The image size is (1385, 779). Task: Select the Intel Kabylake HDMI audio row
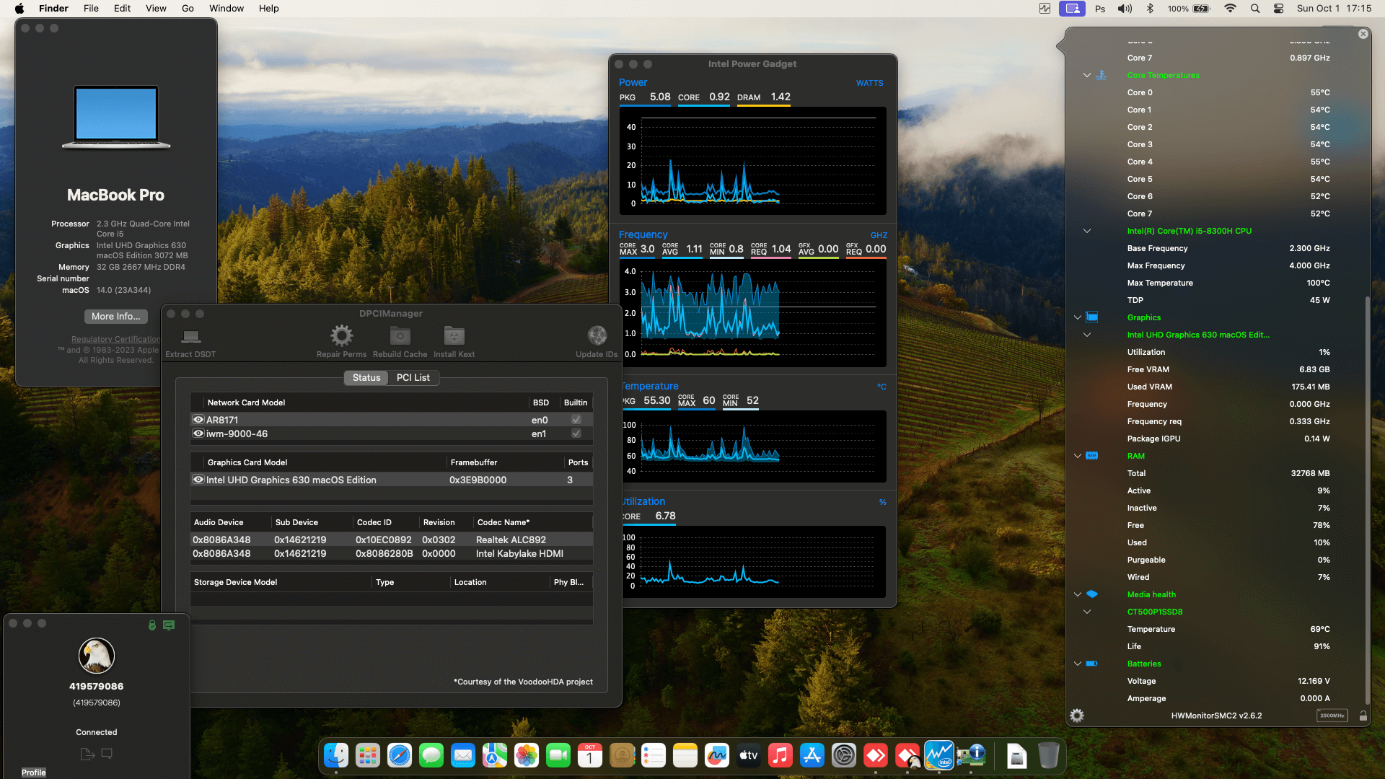coord(392,553)
